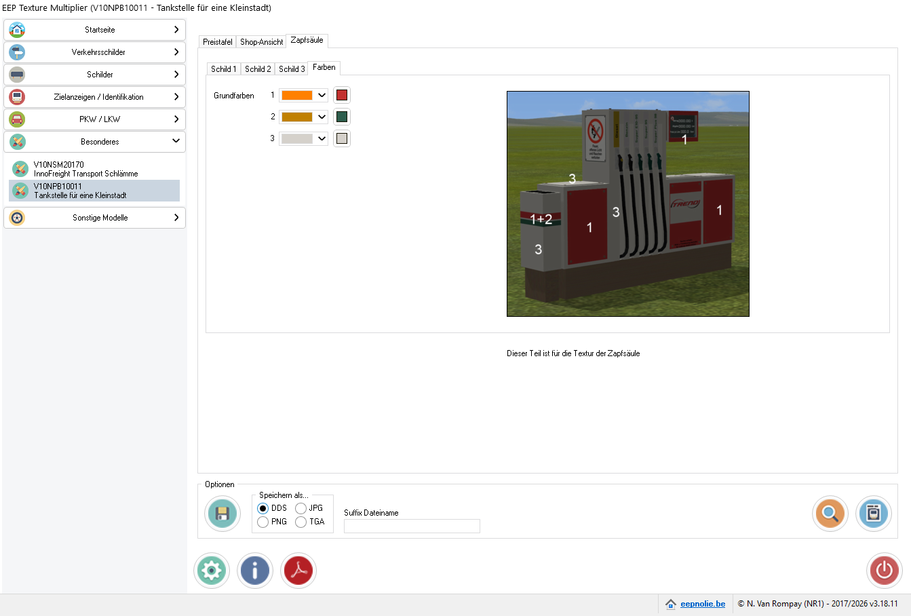Image resolution: width=911 pixels, height=616 pixels.
Task: Collapse the Besonderes section chevron
Action: 176,141
